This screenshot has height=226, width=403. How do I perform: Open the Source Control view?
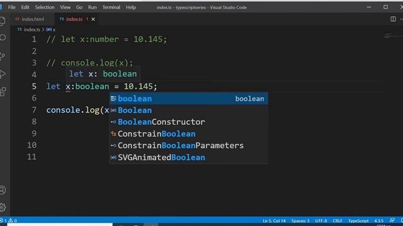(3, 56)
